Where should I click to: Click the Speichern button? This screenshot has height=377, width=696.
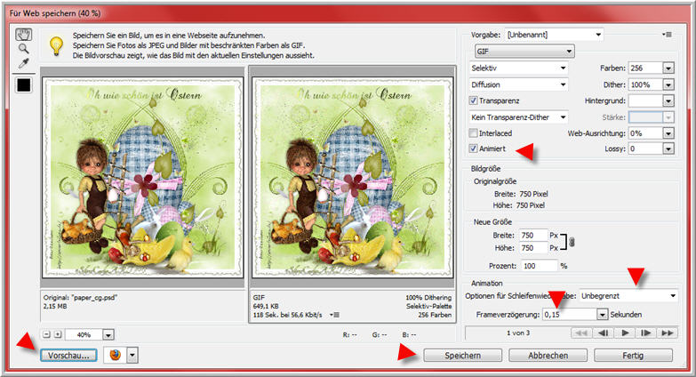462,356
